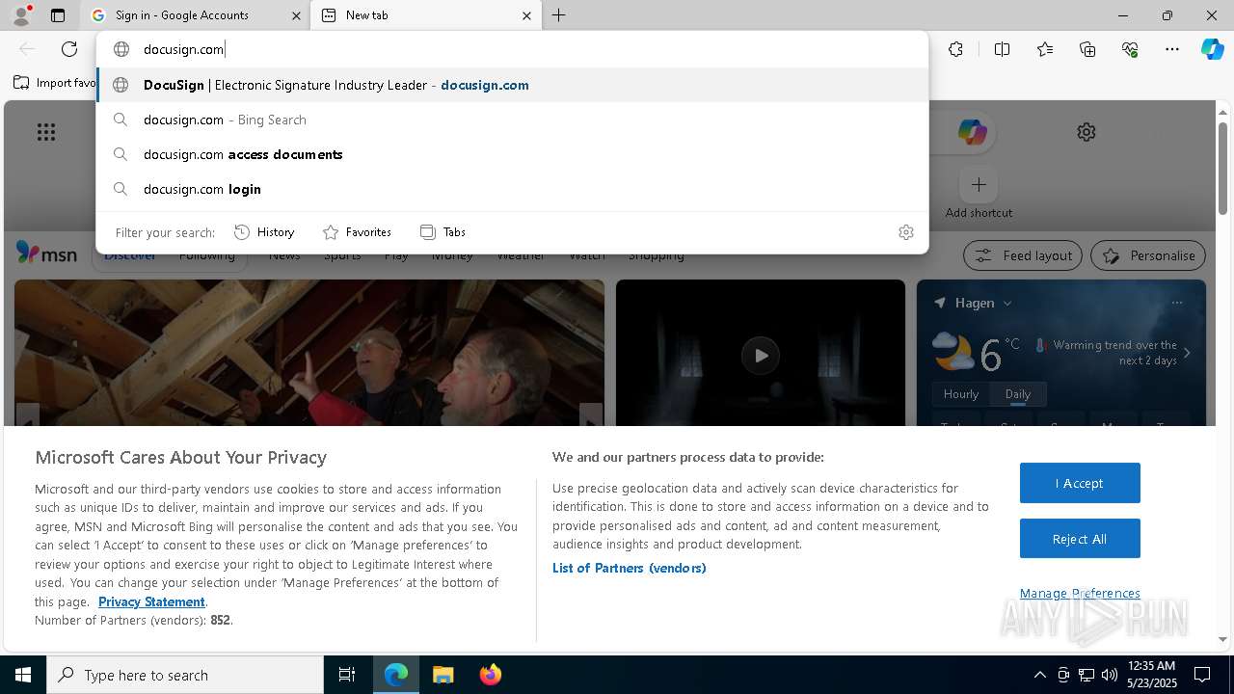Viewport: 1234px width, 694px height.
Task: Filter search suggestions by History
Action: tap(264, 232)
